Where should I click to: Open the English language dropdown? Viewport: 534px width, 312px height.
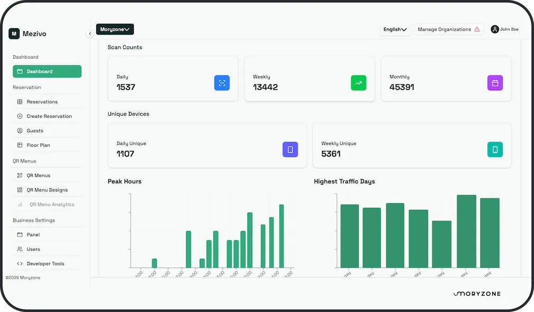pyautogui.click(x=395, y=29)
